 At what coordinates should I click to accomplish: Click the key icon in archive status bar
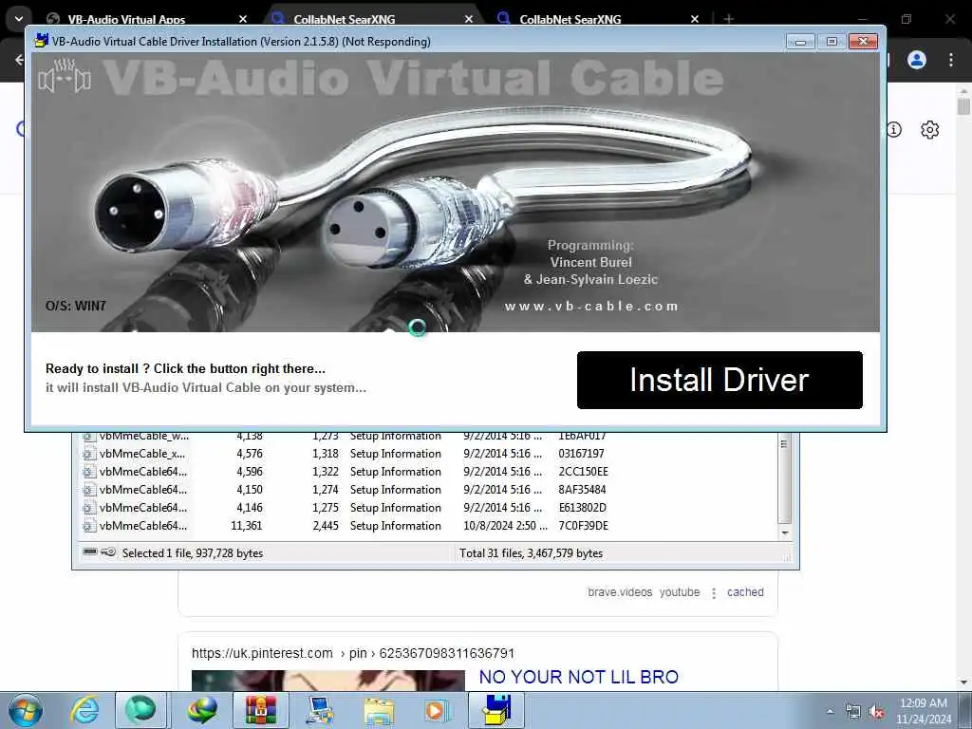(x=108, y=551)
